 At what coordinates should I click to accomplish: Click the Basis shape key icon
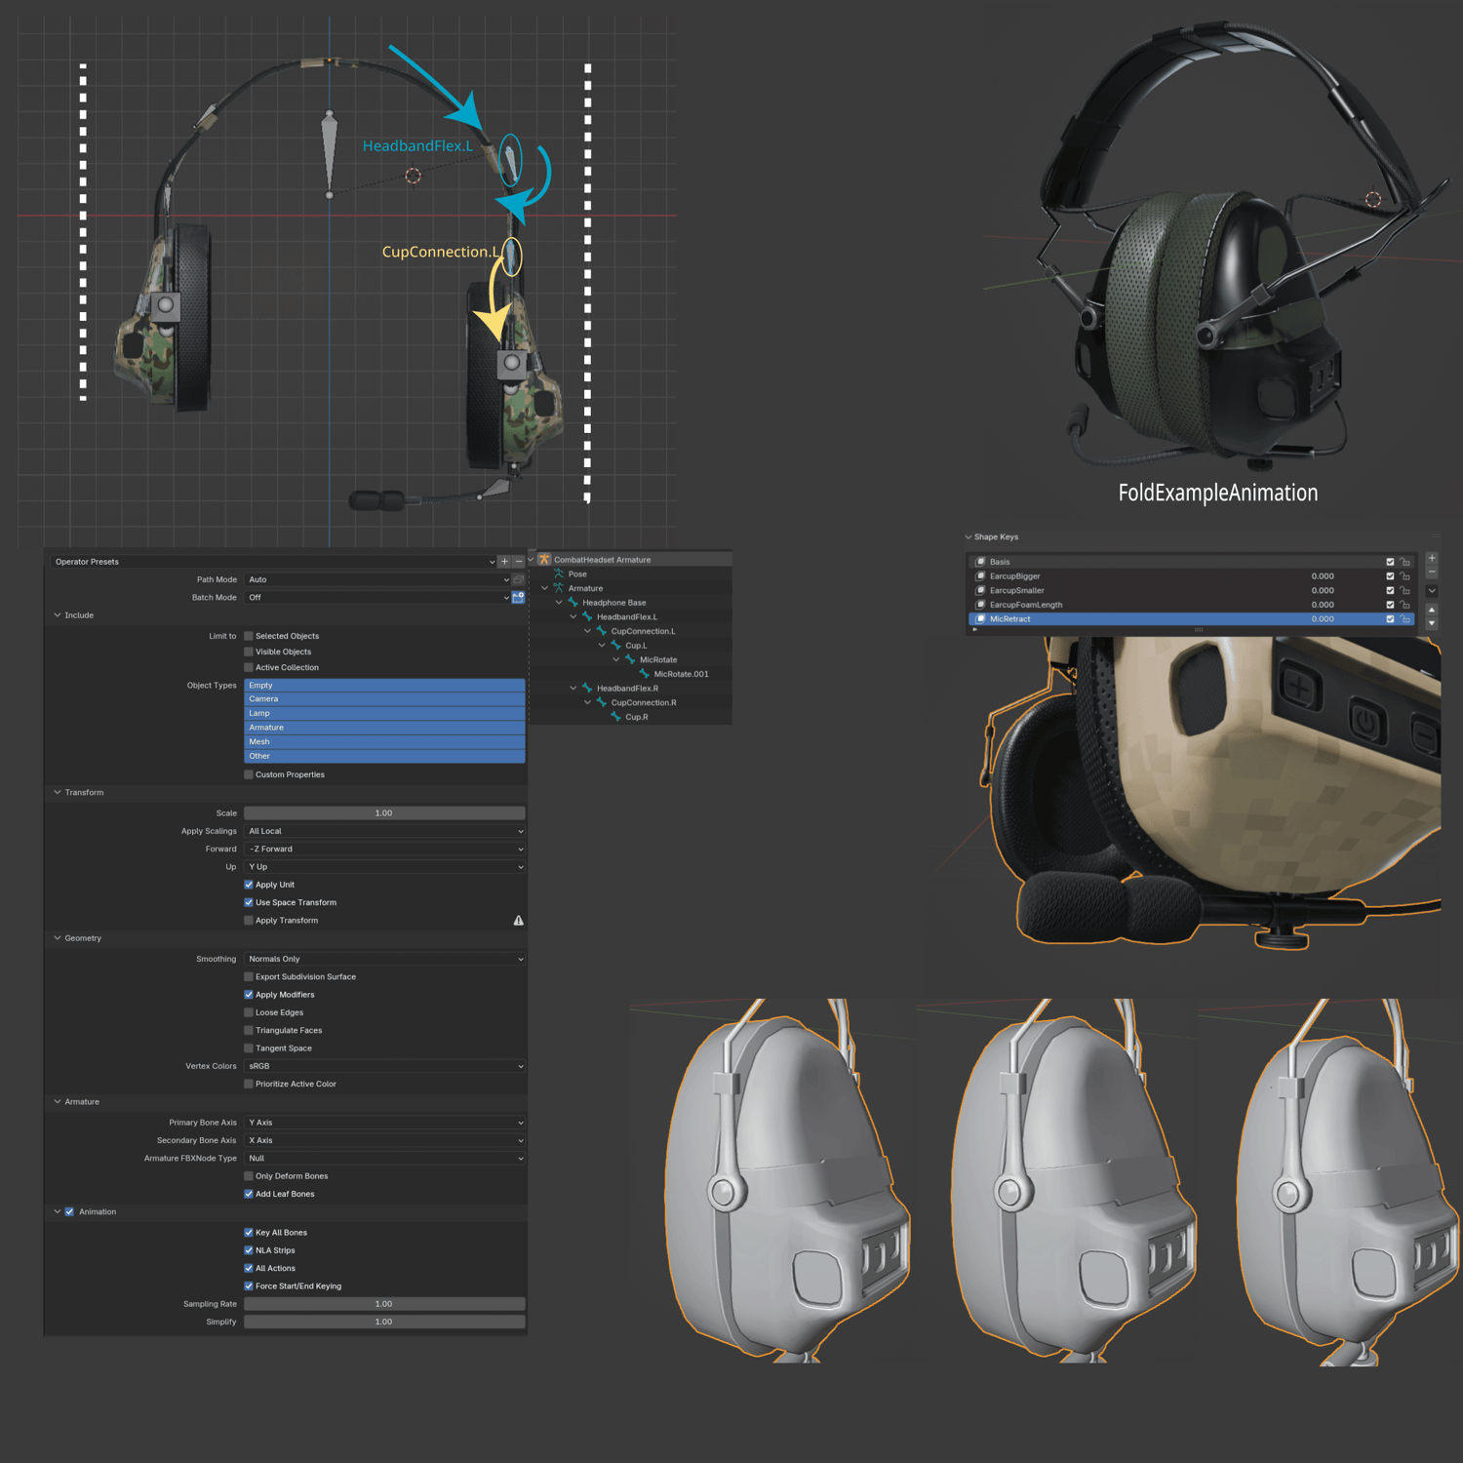click(x=980, y=562)
